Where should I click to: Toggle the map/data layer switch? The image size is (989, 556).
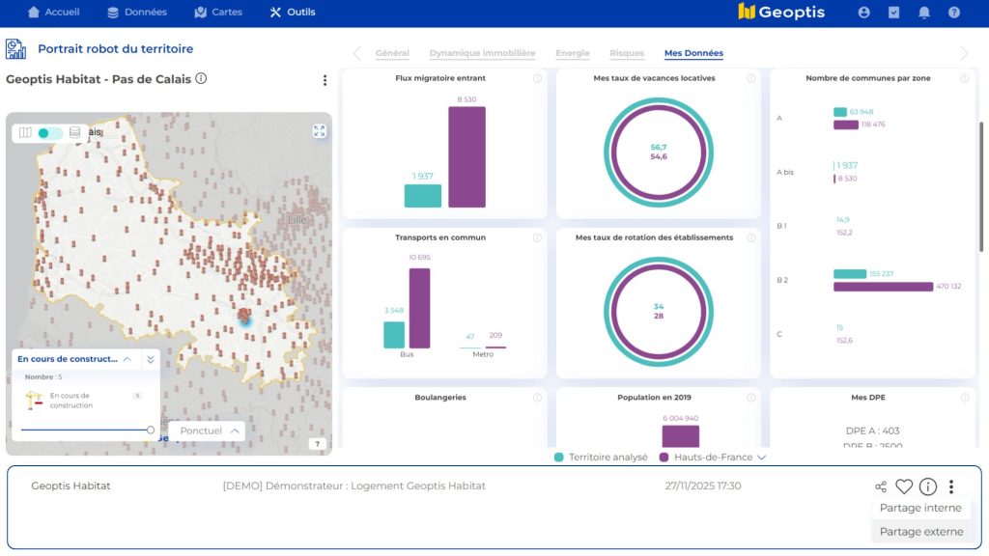coord(50,133)
